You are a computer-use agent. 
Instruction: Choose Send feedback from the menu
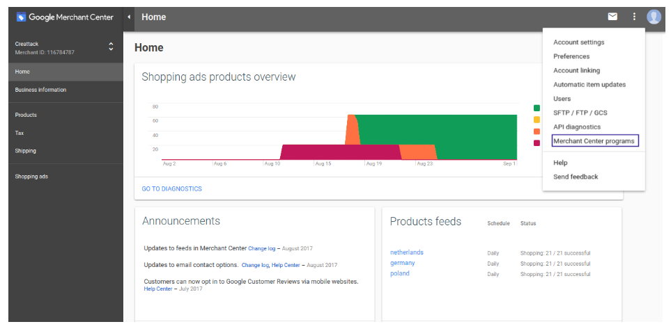[576, 177]
